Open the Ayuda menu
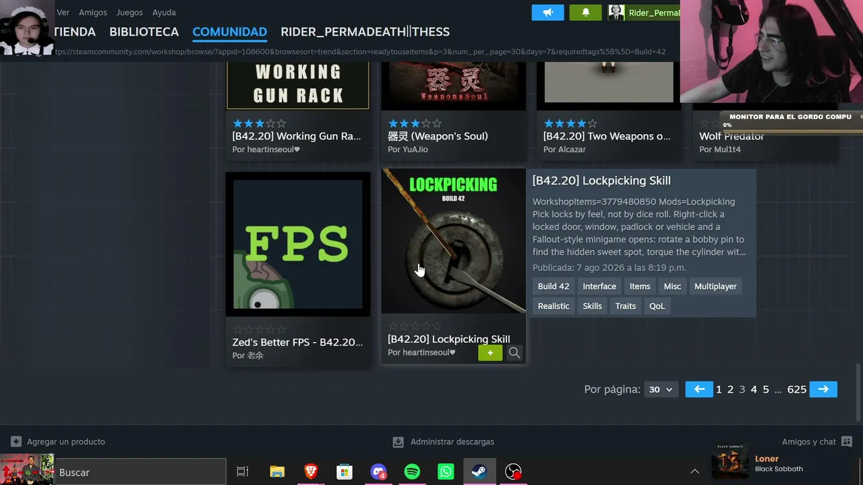The width and height of the screenshot is (863, 485). 164,12
